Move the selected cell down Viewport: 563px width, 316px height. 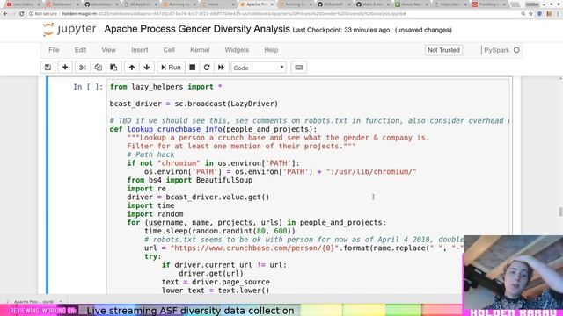[x=147, y=68]
